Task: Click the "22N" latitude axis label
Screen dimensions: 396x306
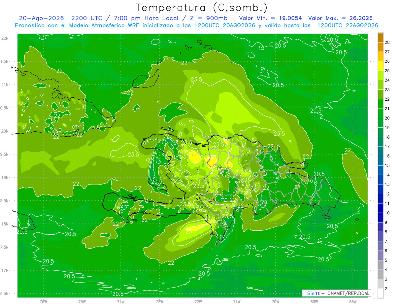Action: coord(5,38)
